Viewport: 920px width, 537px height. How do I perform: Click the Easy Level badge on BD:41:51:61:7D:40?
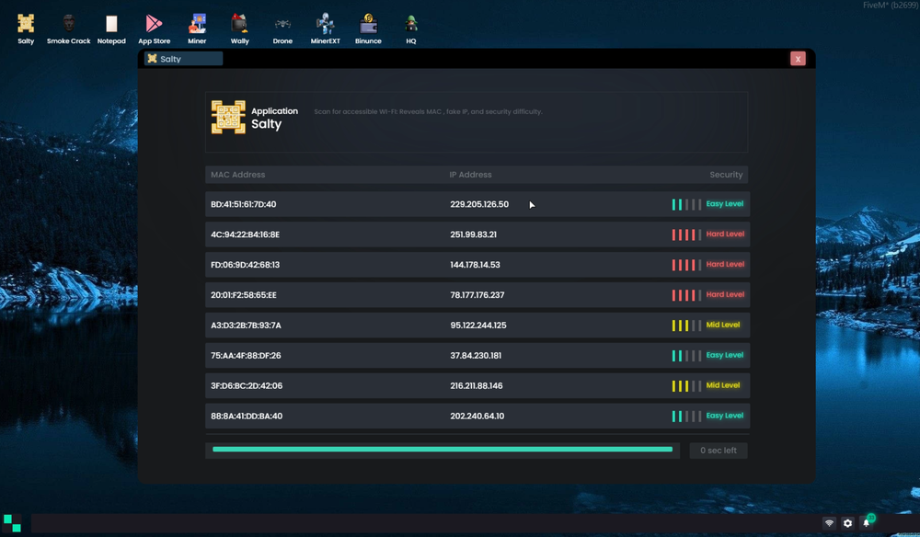point(723,203)
